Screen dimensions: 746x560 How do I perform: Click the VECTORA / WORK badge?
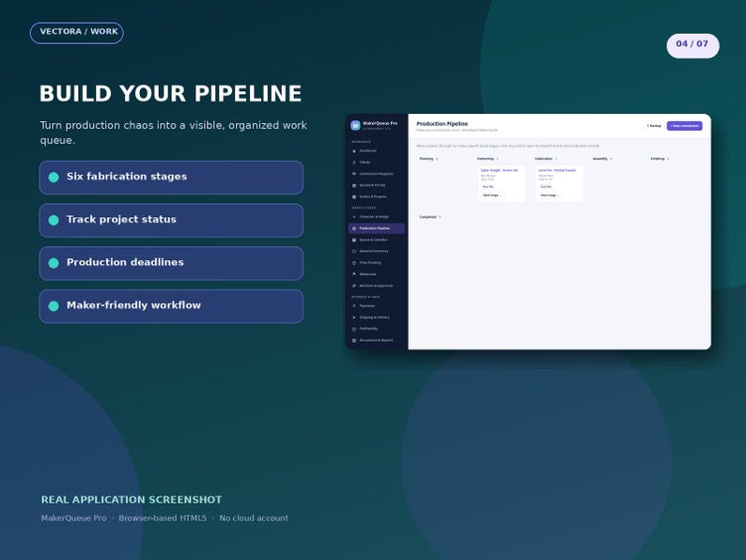pos(77,33)
